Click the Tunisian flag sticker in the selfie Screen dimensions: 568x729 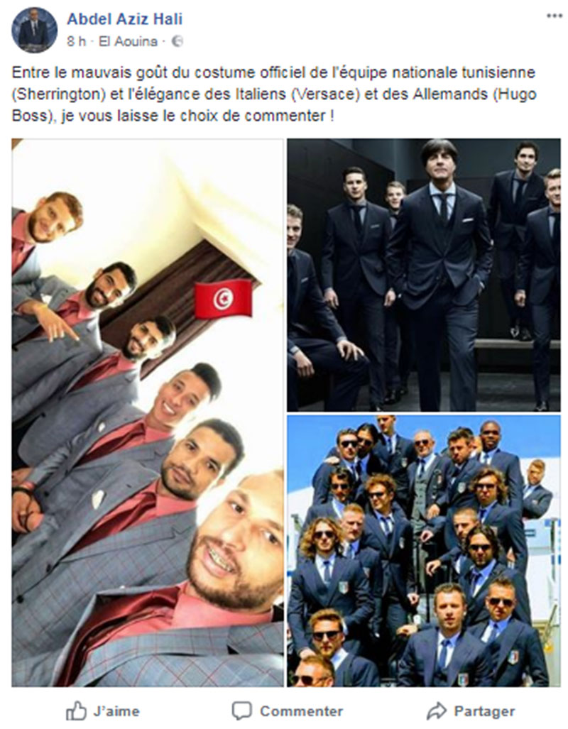coord(223,299)
